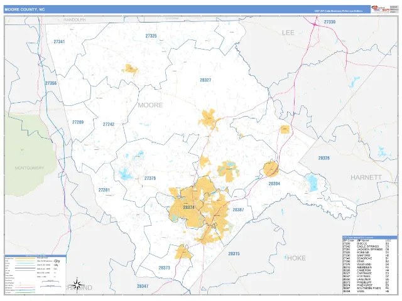This screenshot has height=301, width=402.
Task: Click the compass rose icon
Action: [77, 285]
